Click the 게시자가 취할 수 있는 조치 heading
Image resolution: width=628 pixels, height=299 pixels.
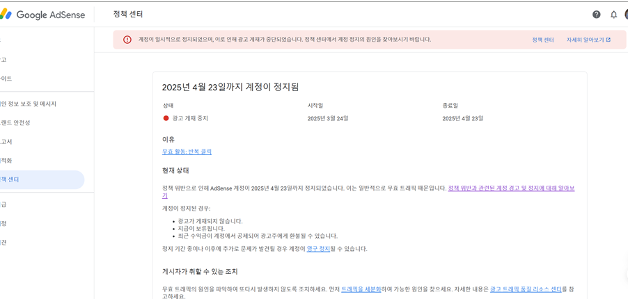[200, 272]
